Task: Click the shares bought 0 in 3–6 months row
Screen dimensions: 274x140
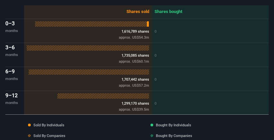Action: (x=156, y=56)
